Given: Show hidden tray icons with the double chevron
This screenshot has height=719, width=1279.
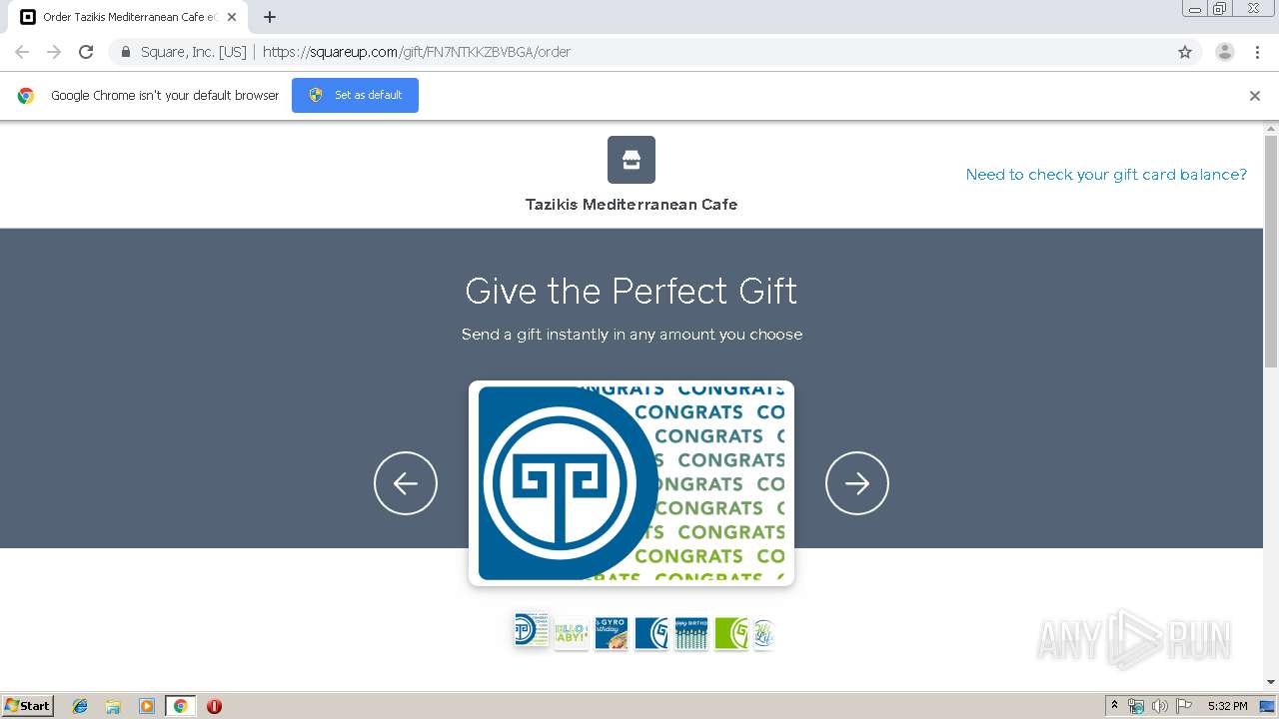Looking at the screenshot, I should [1114, 706].
